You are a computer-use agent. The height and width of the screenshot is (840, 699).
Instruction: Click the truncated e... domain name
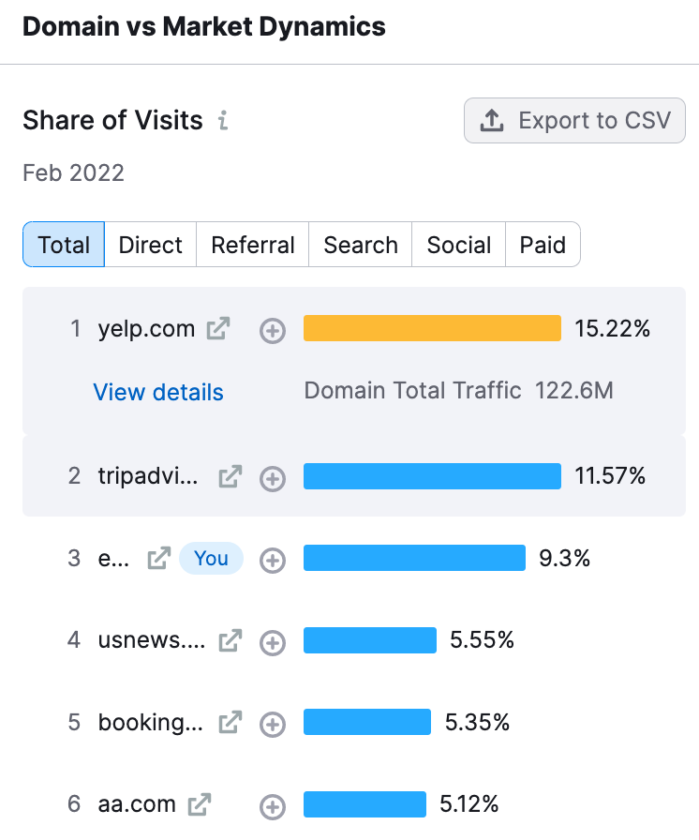click(x=113, y=559)
